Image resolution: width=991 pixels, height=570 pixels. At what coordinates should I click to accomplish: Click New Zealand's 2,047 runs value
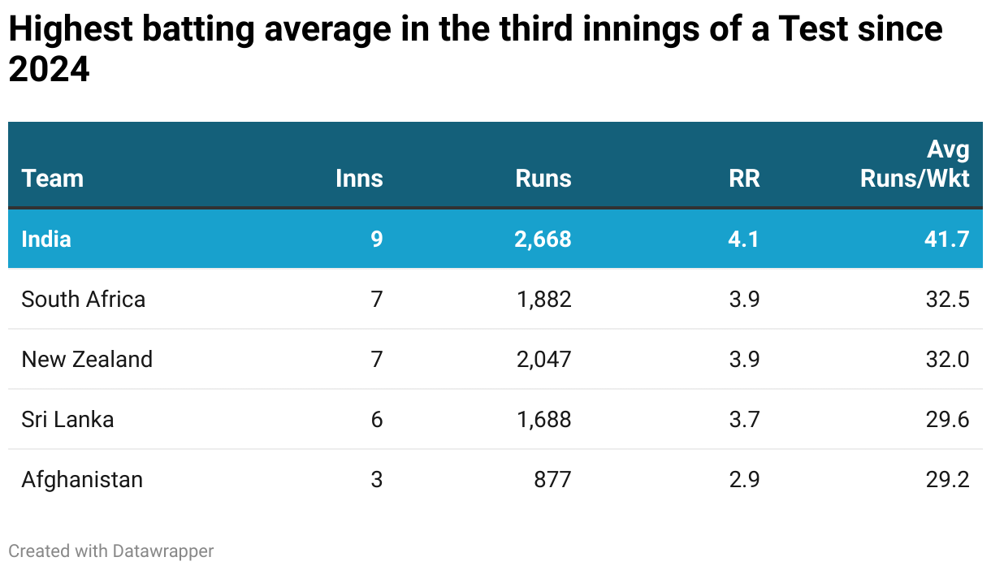(x=544, y=359)
